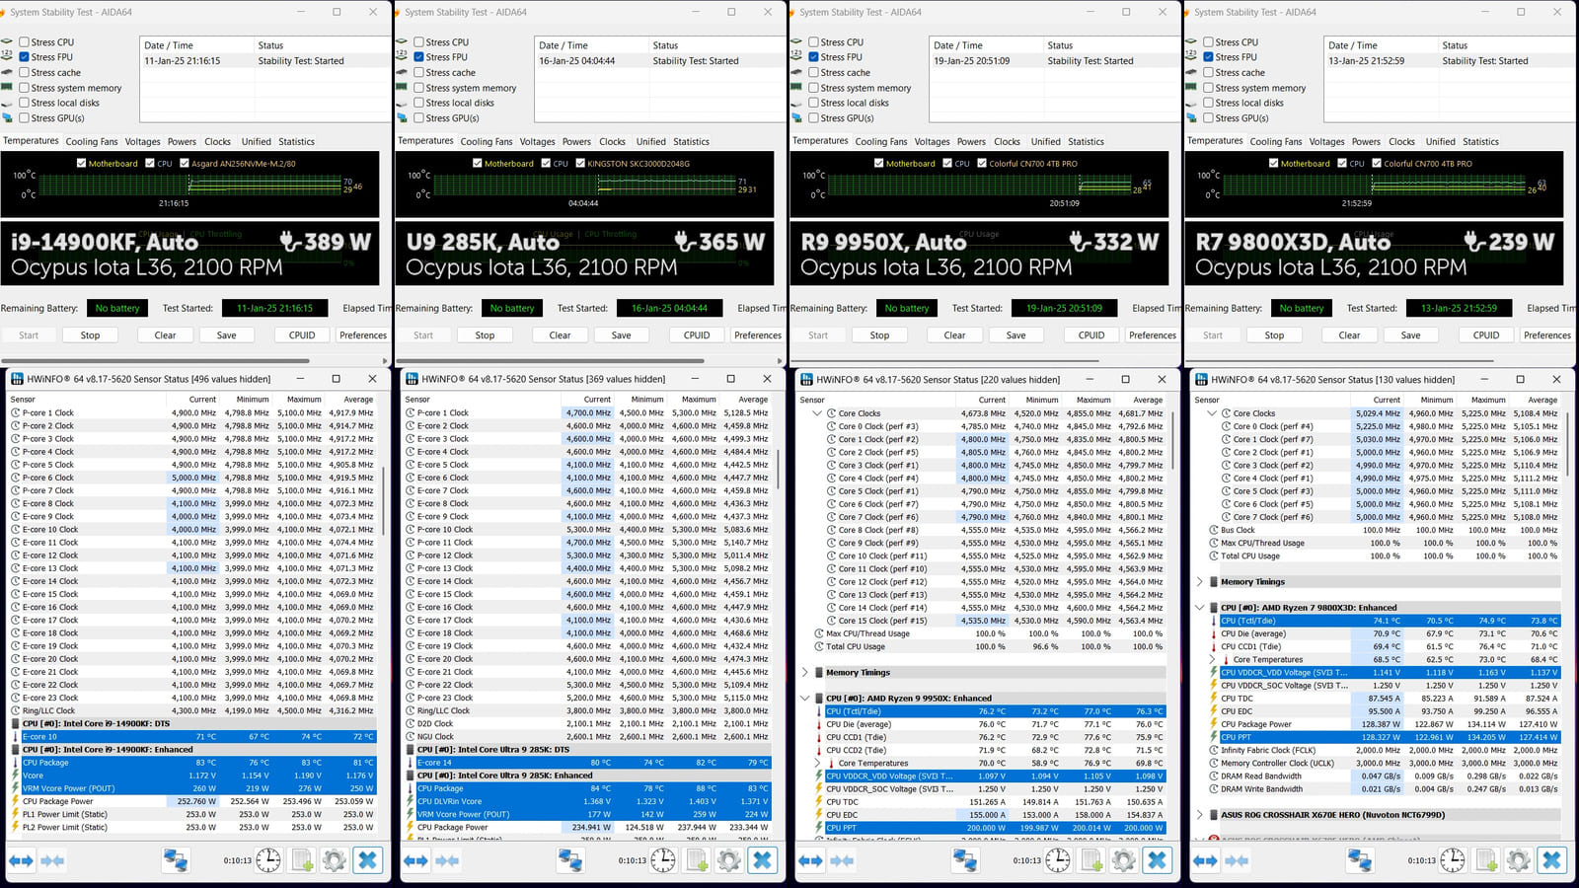Enable Stress cache in AIDA64 window started 16-Jan-25
This screenshot has width=1579, height=888.
click(418, 73)
